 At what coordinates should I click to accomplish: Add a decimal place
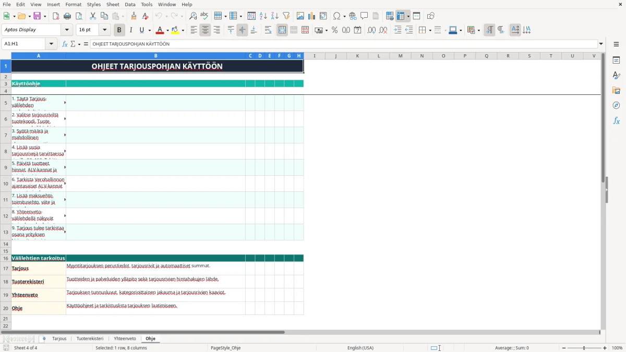(371, 30)
